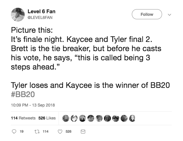Viewport: 183px width, 141px height.
Task: Open the fourth liker avatar thumbnail
Action: point(91,118)
